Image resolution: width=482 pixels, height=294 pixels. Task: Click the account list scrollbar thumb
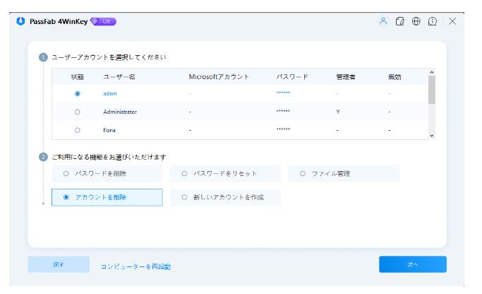tap(432, 90)
